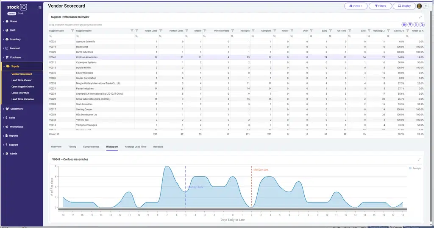Click the Admin gear icon in sidebar

[7, 153]
